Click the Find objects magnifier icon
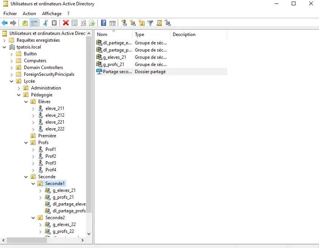Viewport: 319px width, 248px height. click(x=159, y=23)
